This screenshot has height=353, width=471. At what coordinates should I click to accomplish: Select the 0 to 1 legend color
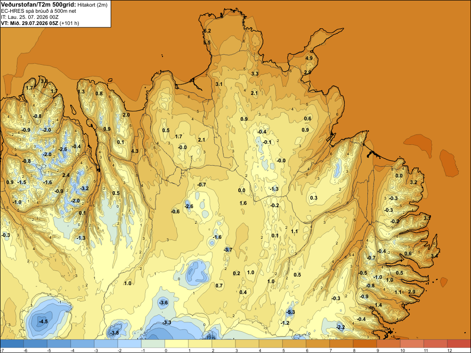177,344
